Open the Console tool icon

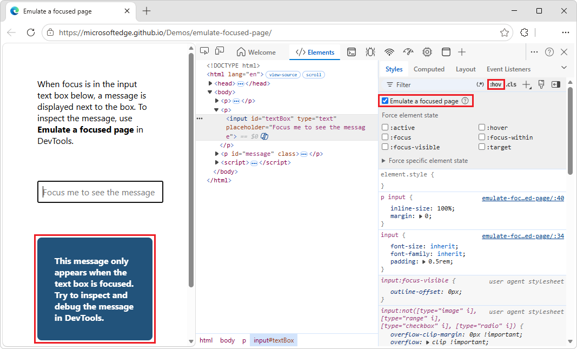click(352, 52)
